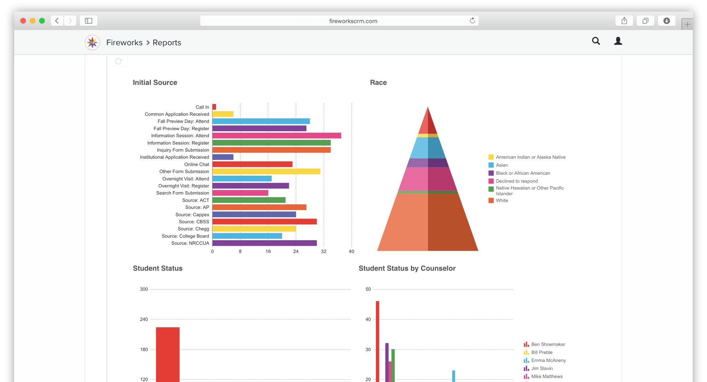
Task: Show Safari downloads icon
Action: [x=666, y=21]
